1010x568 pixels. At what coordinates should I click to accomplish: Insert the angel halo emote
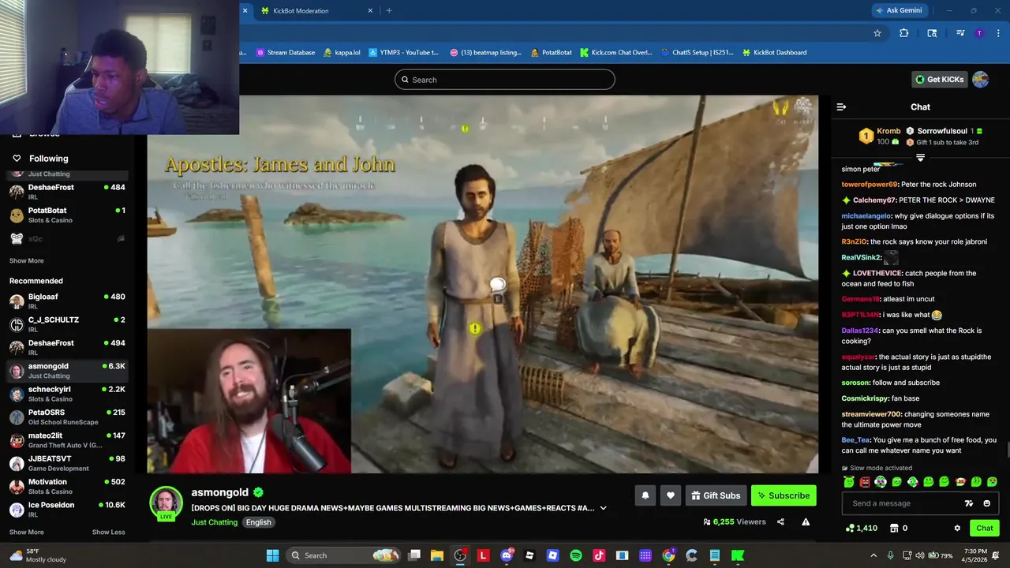849,482
